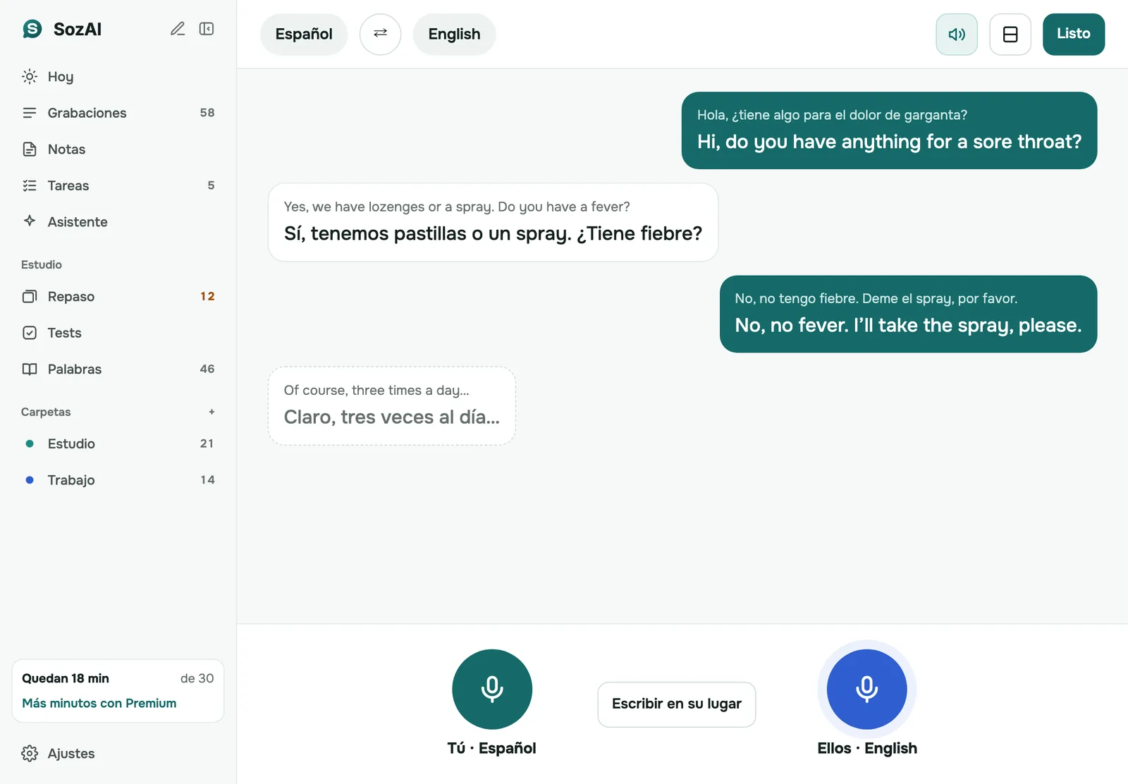Open target language English selector
Viewport: 1128px width, 784px height.
454,34
